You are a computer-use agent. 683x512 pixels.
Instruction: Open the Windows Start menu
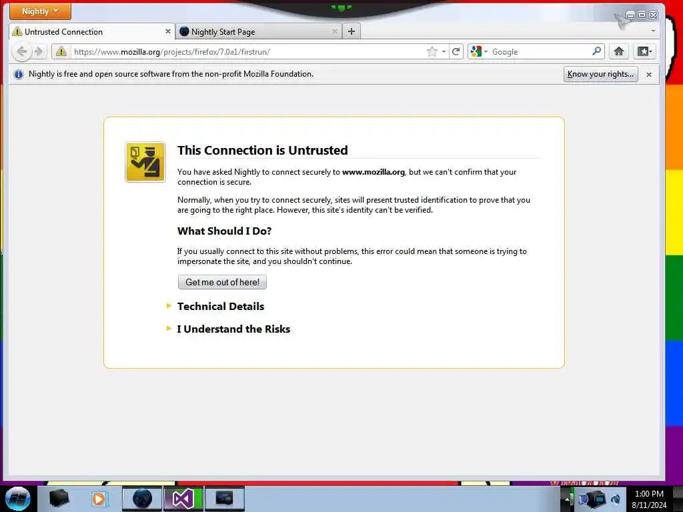[x=17, y=499]
